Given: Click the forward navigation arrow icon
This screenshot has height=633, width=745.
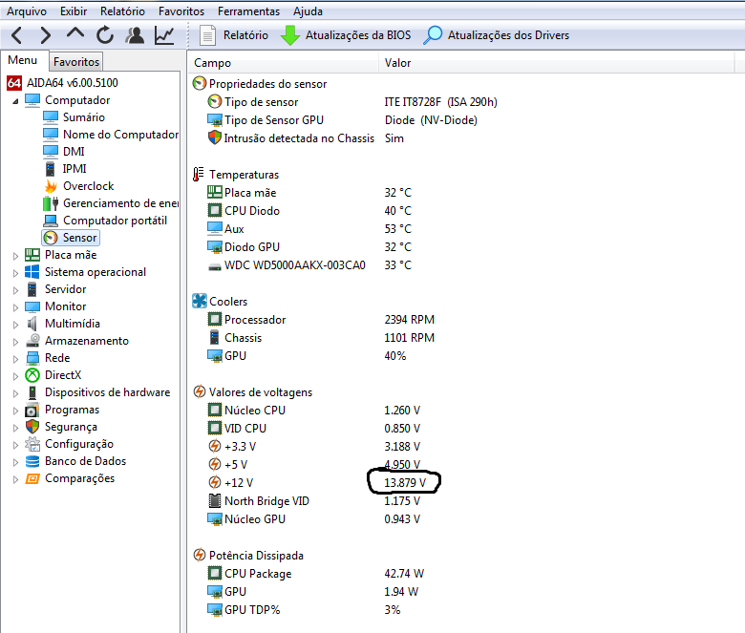Looking at the screenshot, I should click(46, 35).
